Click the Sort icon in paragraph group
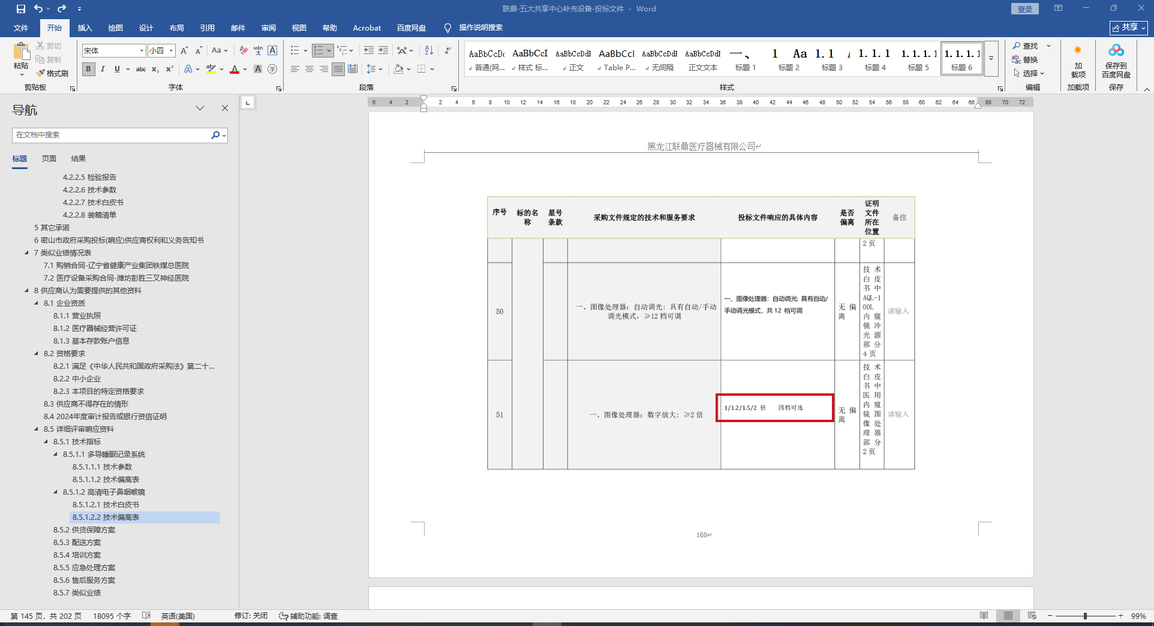Viewport: 1154px width, 626px height. coord(429,50)
